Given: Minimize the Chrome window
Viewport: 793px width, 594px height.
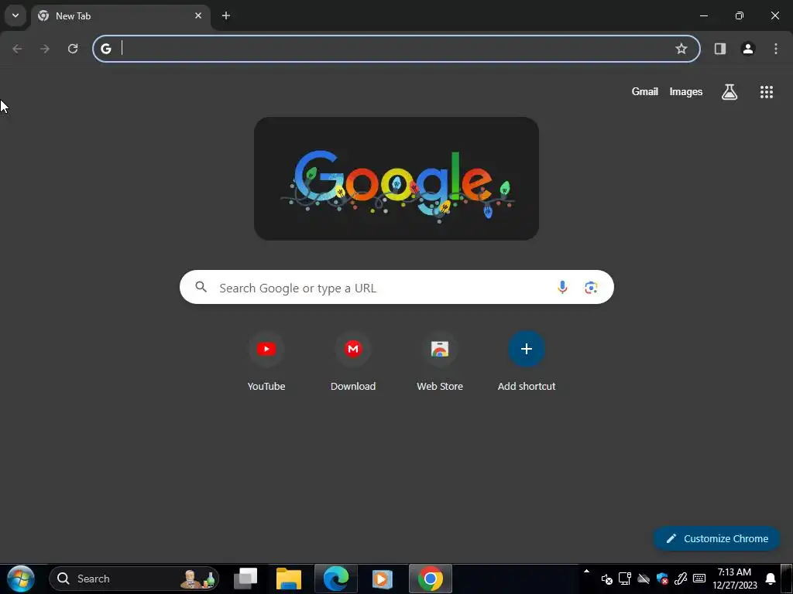Looking at the screenshot, I should click(703, 15).
